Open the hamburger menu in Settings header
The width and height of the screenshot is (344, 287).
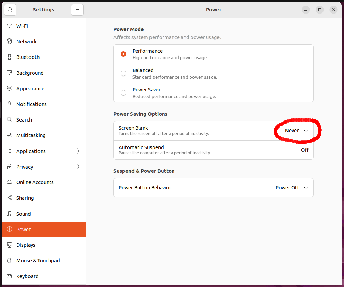coord(77,10)
